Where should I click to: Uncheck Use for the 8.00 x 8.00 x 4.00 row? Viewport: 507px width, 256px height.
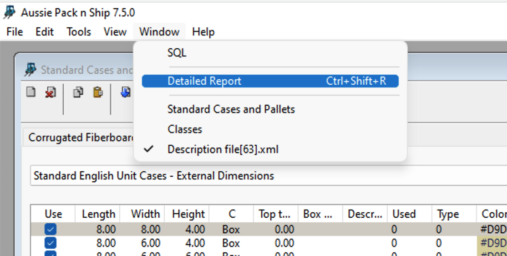point(51,230)
